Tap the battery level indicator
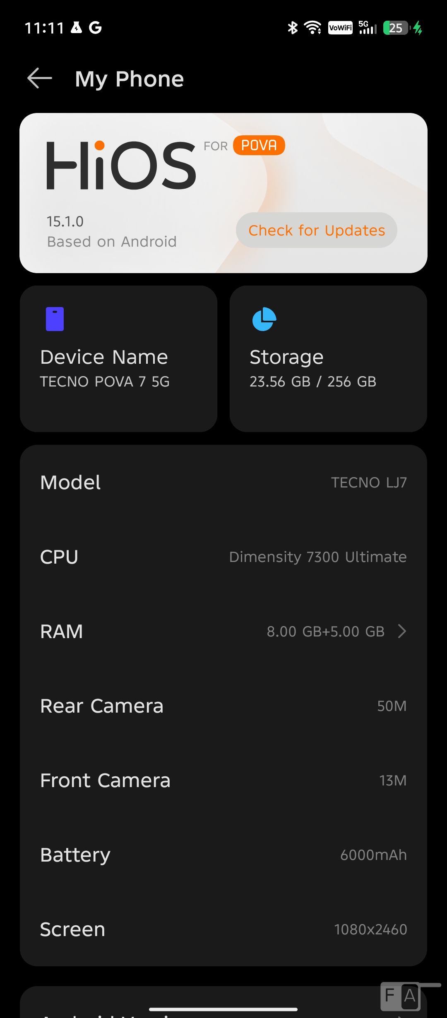The image size is (447, 1018). (396, 28)
